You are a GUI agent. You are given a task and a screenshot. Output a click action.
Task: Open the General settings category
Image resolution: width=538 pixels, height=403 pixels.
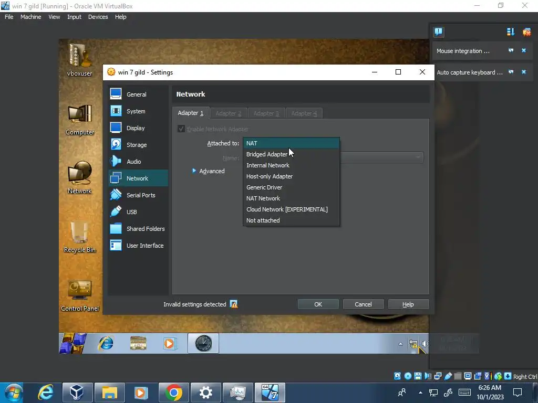(138, 94)
